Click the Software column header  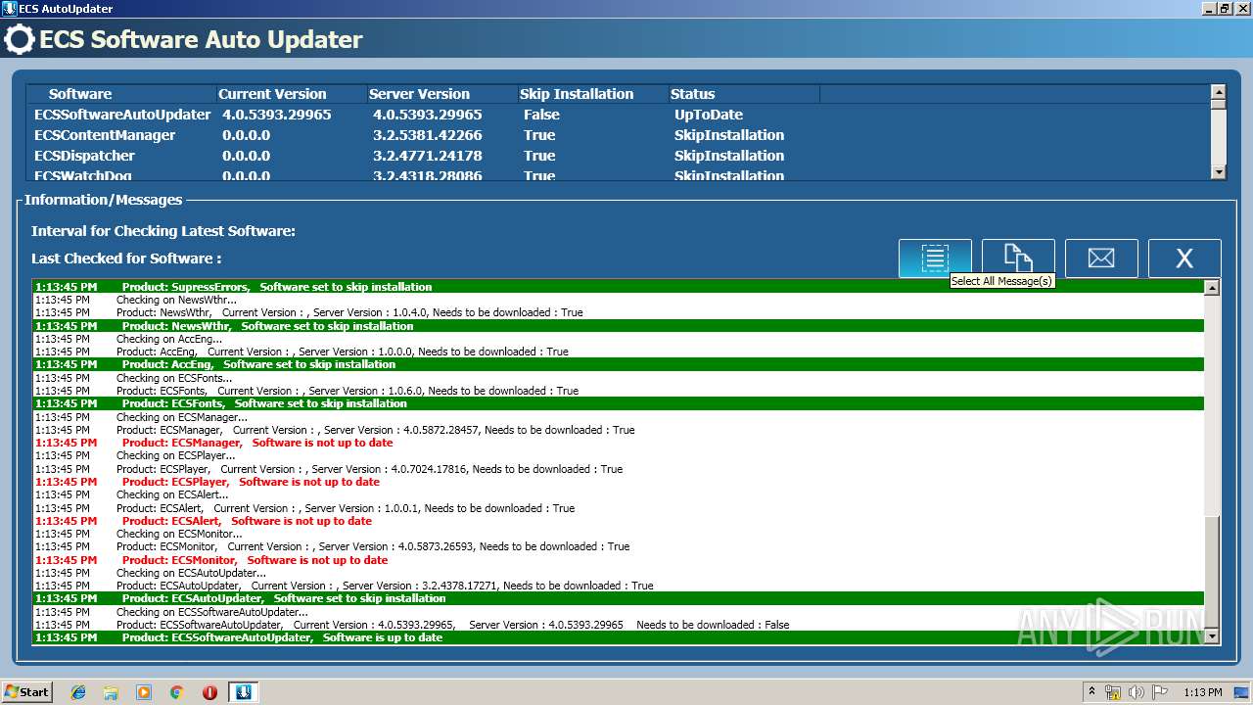[120, 94]
